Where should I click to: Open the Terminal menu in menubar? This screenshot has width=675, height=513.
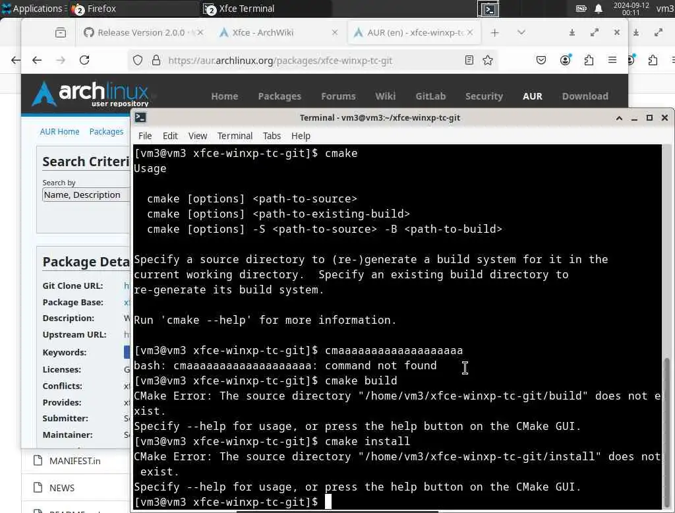point(235,136)
